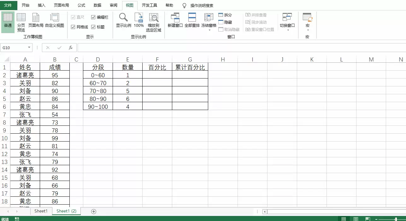
Task: Select cell containing 张飞 in row 7
Action: click(x=25, y=114)
